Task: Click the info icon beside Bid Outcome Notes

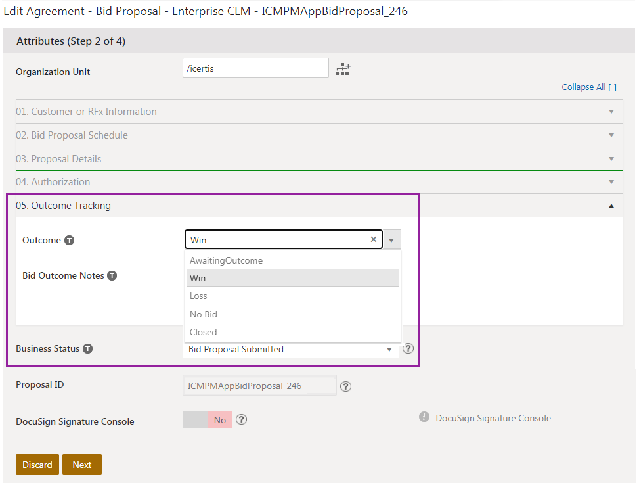Action: tap(112, 276)
